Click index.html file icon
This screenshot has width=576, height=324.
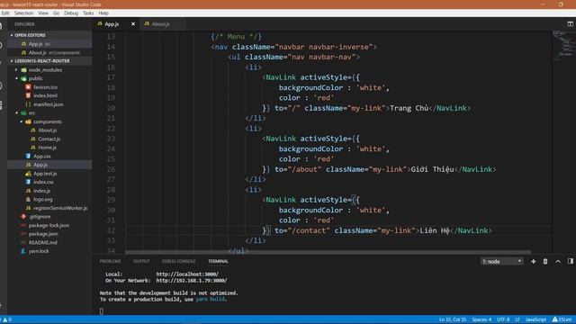coord(28,95)
